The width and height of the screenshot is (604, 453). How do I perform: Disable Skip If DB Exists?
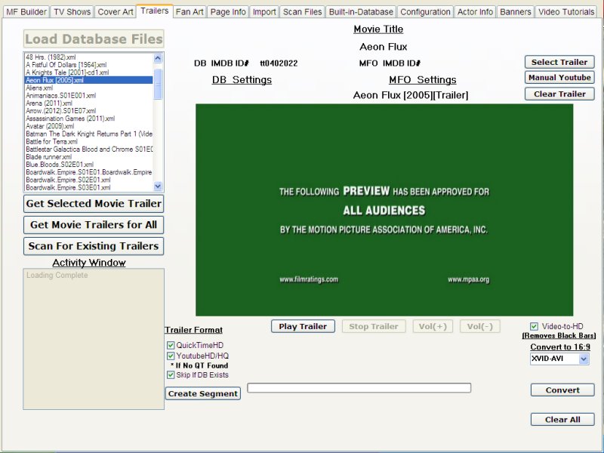[171, 374]
